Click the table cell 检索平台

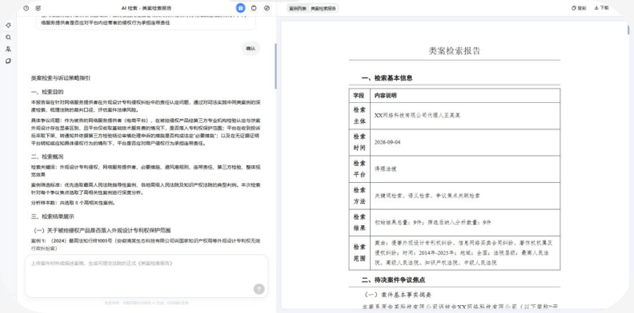(359, 169)
